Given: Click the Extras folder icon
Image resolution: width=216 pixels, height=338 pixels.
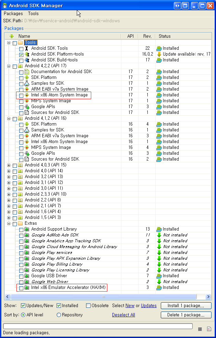Looking at the screenshot, I should [20, 223].
